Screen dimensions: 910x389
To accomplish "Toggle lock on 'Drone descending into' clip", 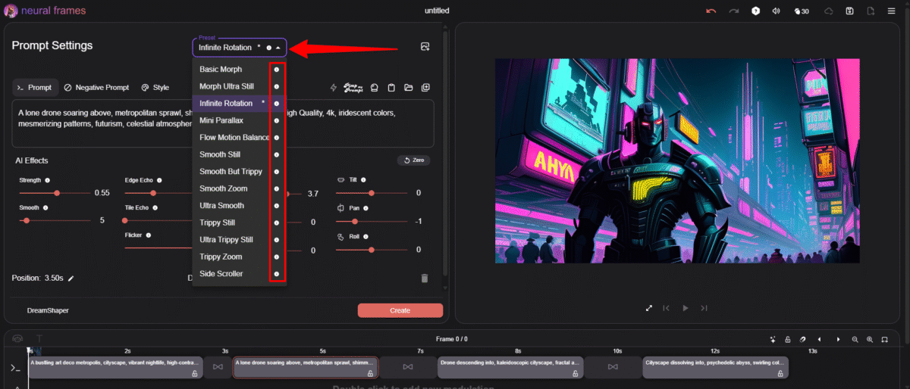I will (x=576, y=373).
